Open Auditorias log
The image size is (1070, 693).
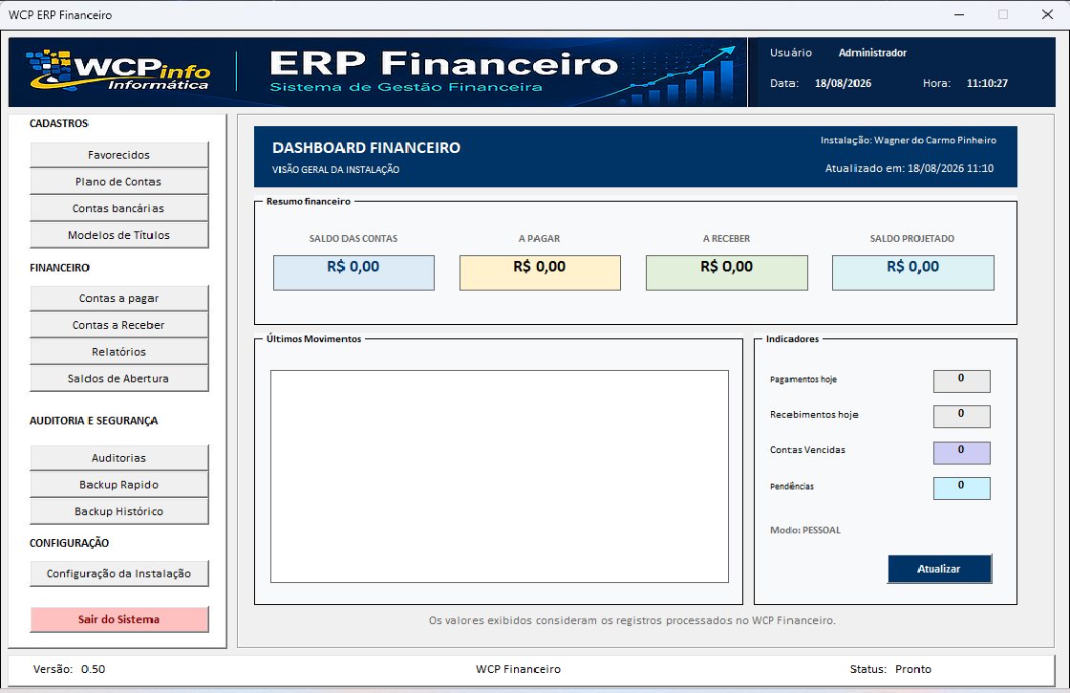(x=118, y=458)
